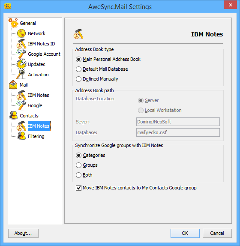Click the Activation key icon
This screenshot has width=240, height=246.
pyautogui.click(x=21, y=75)
